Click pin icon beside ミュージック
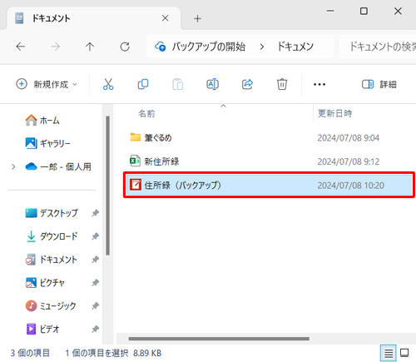This screenshot has width=416, height=362. [x=96, y=306]
